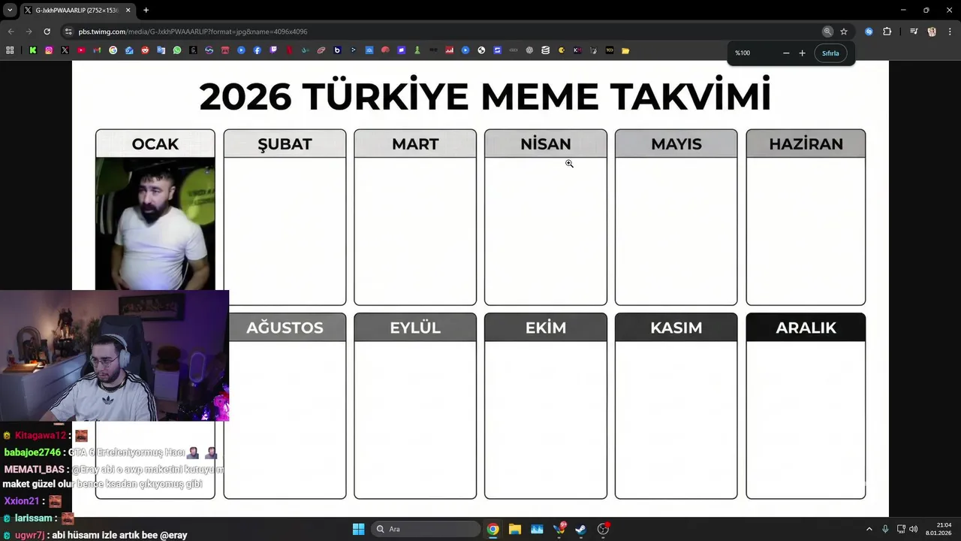Screen dimensions: 961x541
Task: Decrease zoom with the minus button
Action: [786, 53]
